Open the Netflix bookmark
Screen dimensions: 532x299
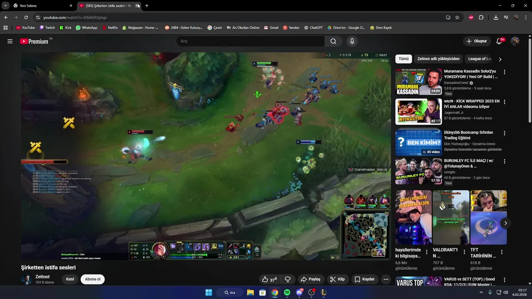110,28
